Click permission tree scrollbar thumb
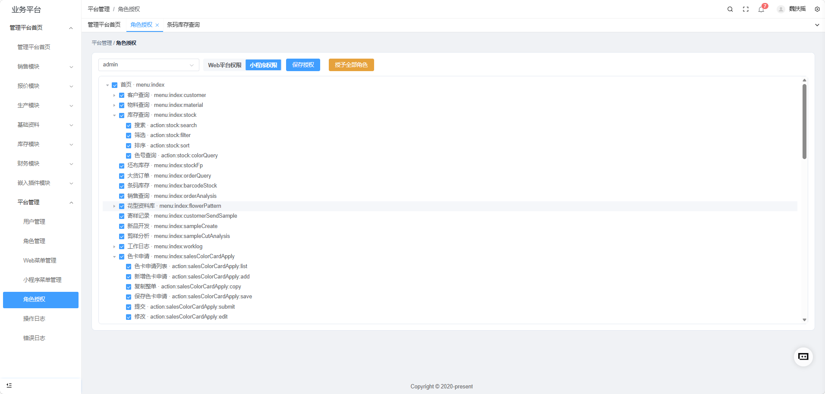Viewport: 825px width, 394px height. (804, 122)
